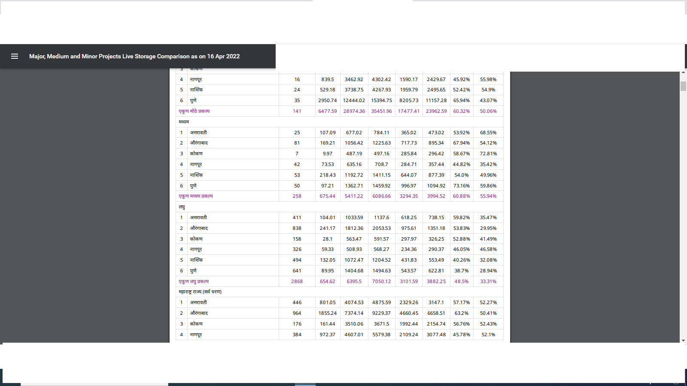Select cell value 3462.92 in नागपूर row
687x386 pixels.
(354, 79)
